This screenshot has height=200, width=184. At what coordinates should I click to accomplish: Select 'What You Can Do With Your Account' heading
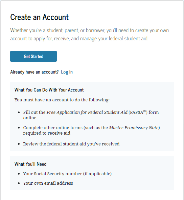(x=49, y=90)
